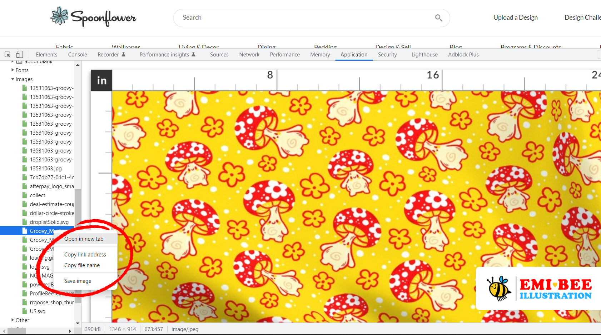Click the horizontal scroll left arrow
Image resolution: width=601 pixels, height=335 pixels.
(4, 331)
